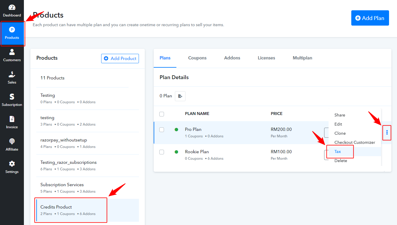Click the 11 Products count text

click(x=53, y=78)
